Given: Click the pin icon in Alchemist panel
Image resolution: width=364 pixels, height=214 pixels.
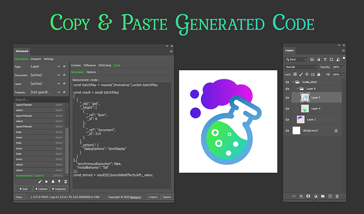Looking at the screenshot, I should pos(59,181).
